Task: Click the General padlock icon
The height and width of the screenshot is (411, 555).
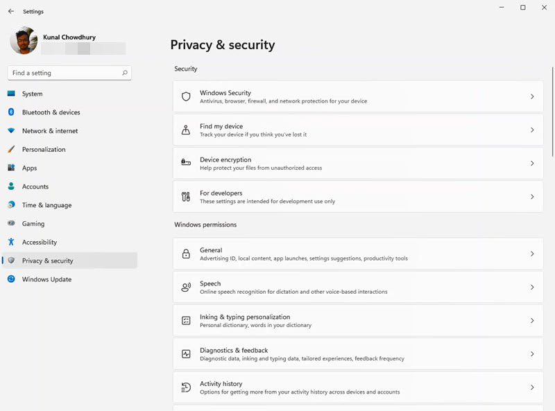Action: point(186,254)
